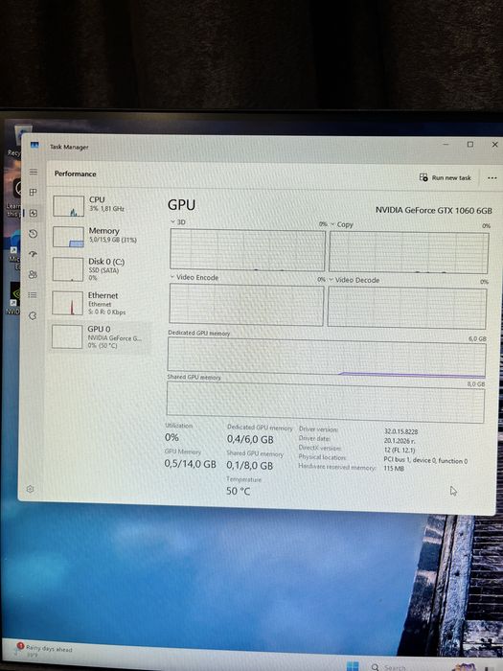This screenshot has width=503, height=671.
Task: Select the Performance page icon in sidebar
Action: click(x=33, y=213)
